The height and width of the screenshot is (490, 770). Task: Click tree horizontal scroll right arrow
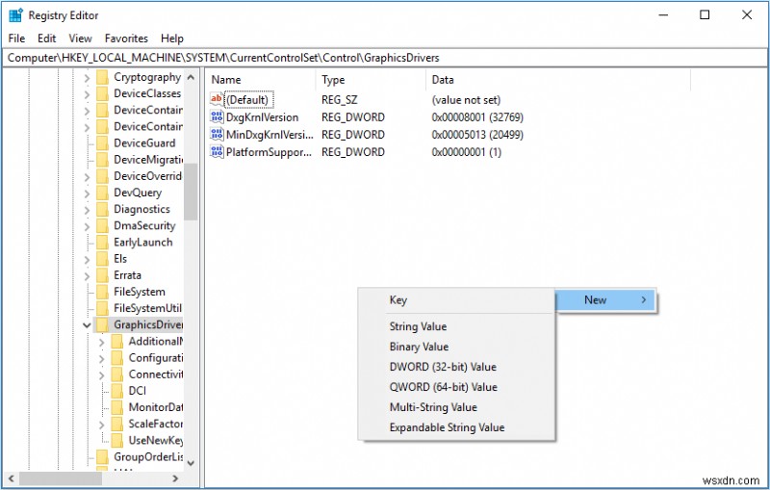[x=175, y=477]
